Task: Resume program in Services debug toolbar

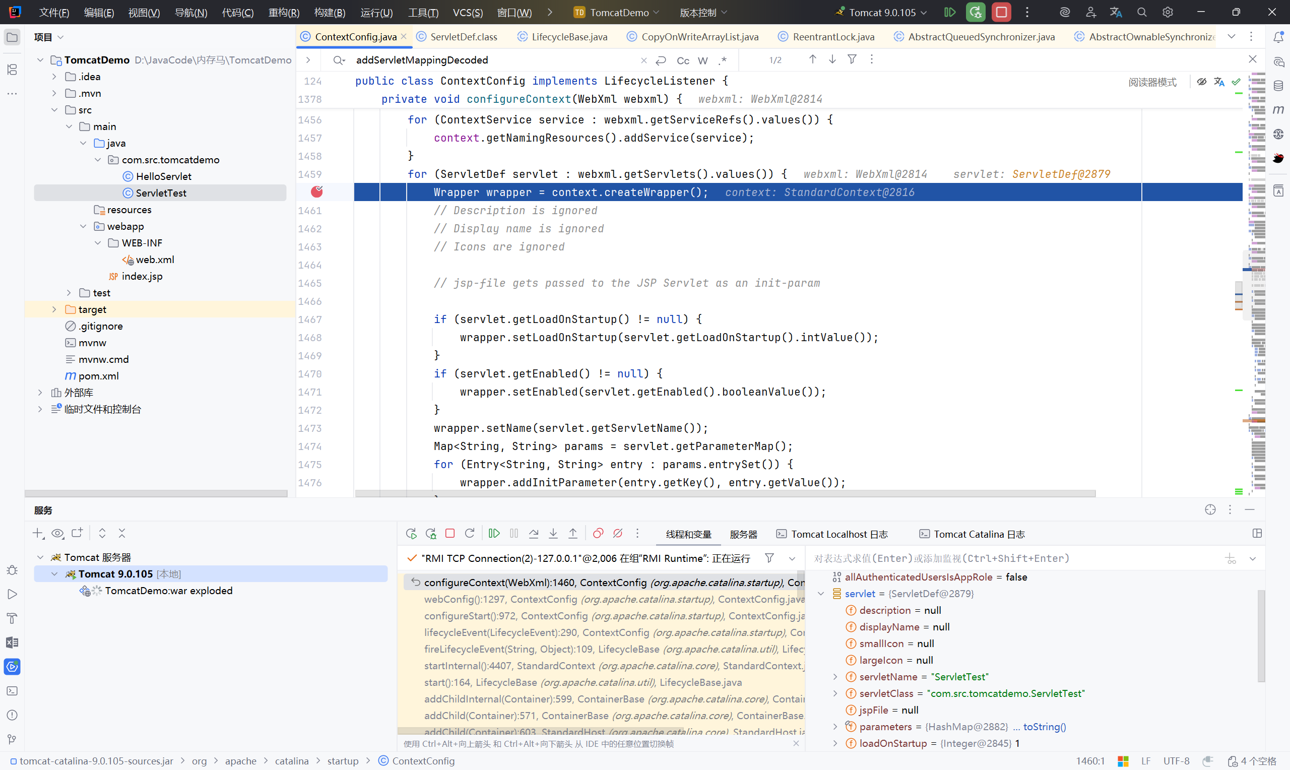Action: 494,533
